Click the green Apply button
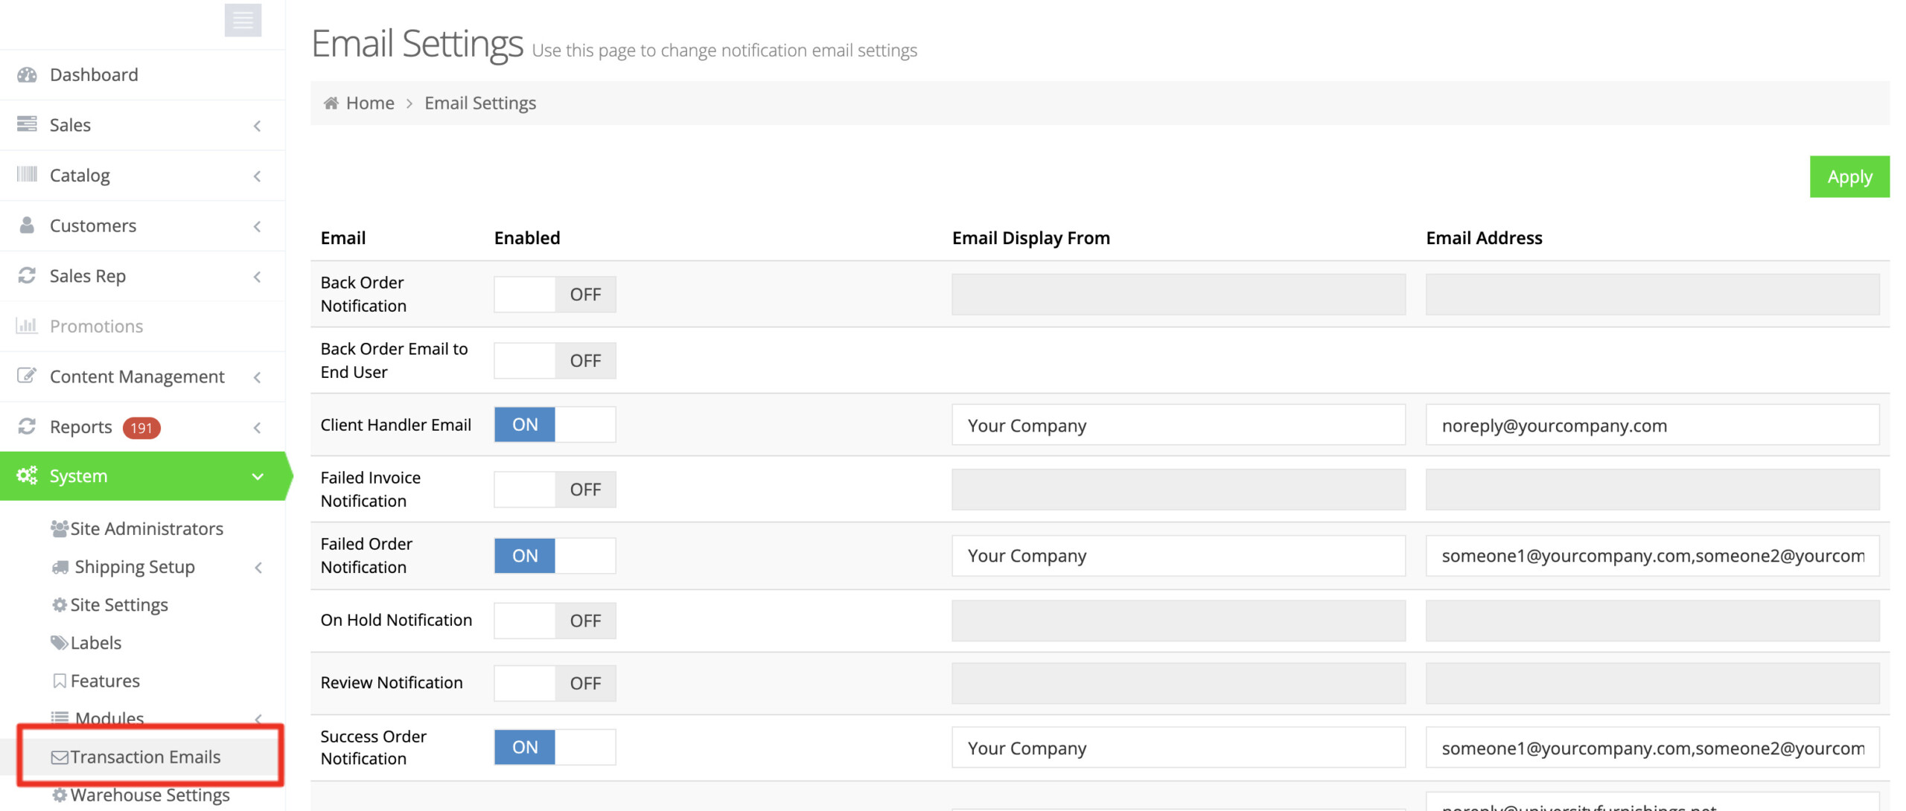Image resolution: width=1906 pixels, height=811 pixels. coord(1849,177)
